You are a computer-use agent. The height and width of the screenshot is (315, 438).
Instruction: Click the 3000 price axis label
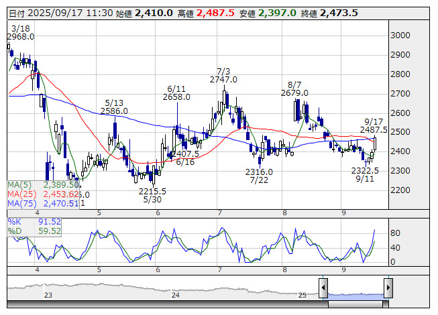[x=400, y=36]
